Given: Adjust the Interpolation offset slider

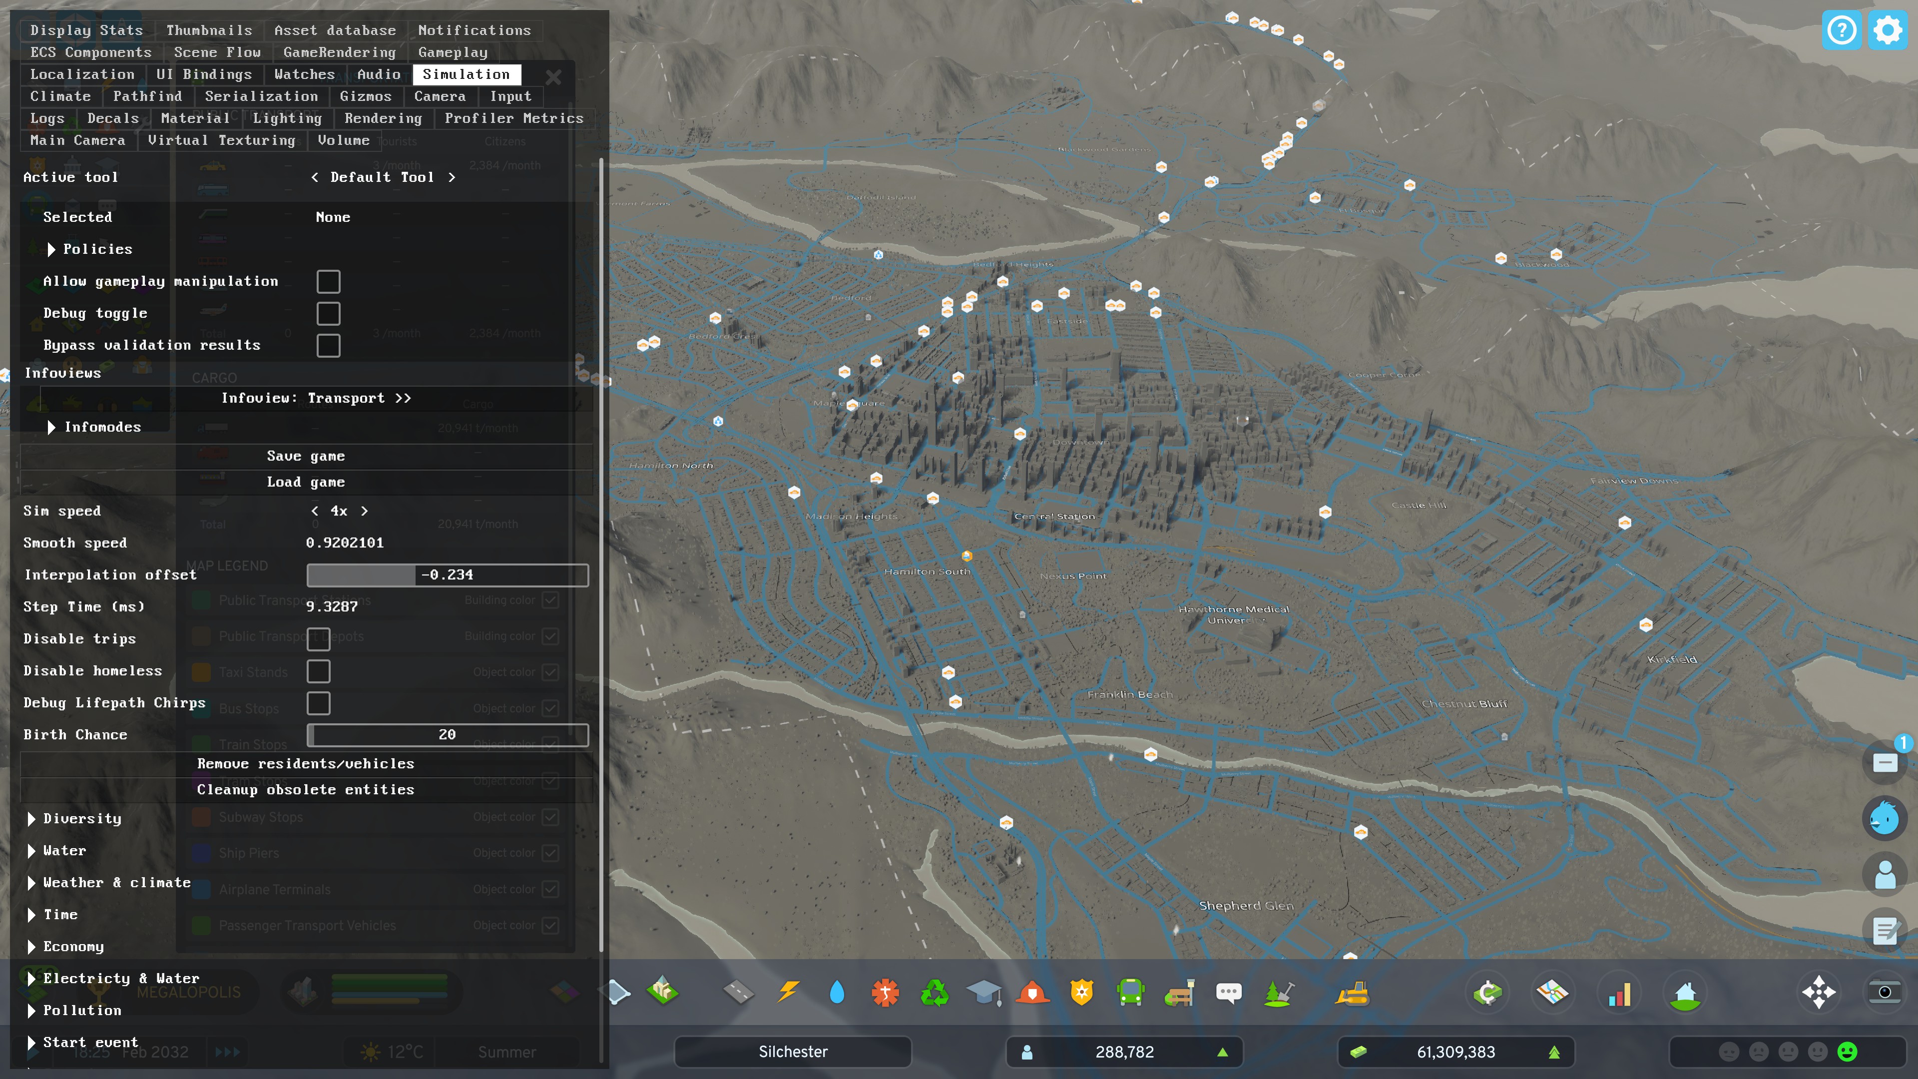Looking at the screenshot, I should (448, 575).
